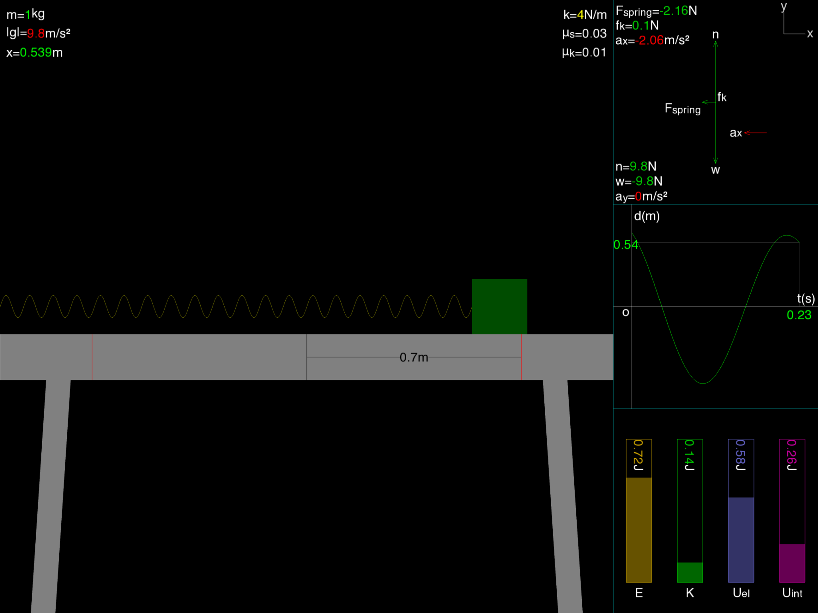
Task: Click the green block on the table
Action: point(499,306)
